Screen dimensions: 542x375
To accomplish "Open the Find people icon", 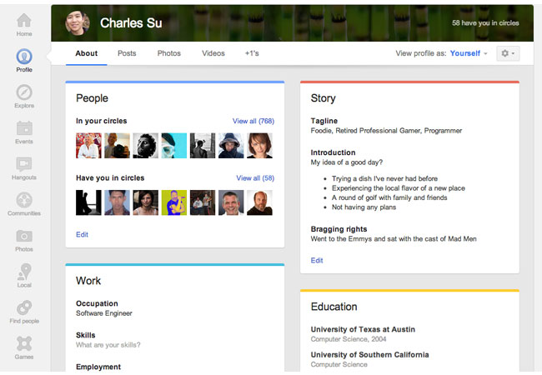I will pos(24,311).
